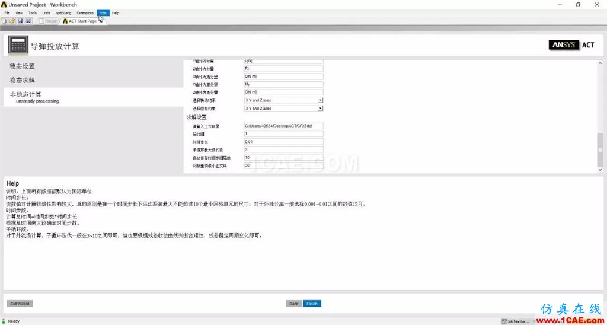Viewport: 607px width, 325px height.
Task: Click the form panel vertical scrollbar thumb
Action: tap(600, 149)
